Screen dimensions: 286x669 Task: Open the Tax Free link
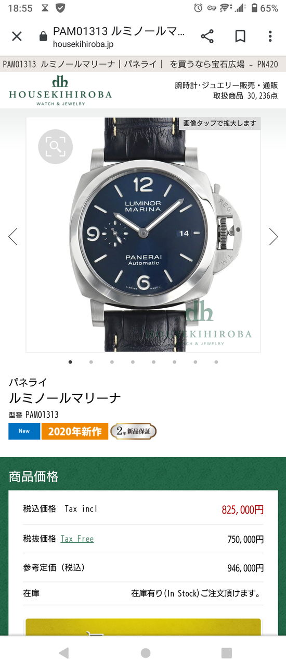(77, 539)
